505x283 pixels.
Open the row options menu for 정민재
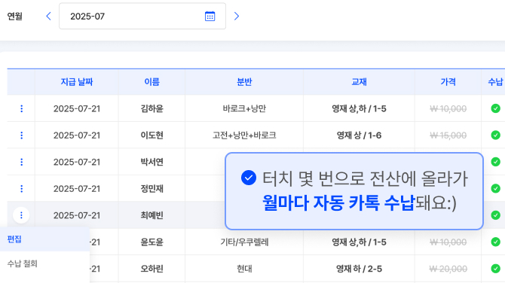point(22,189)
